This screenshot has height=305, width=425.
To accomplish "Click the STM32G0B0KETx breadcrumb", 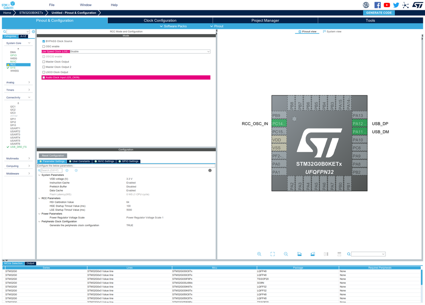I will click(31, 13).
